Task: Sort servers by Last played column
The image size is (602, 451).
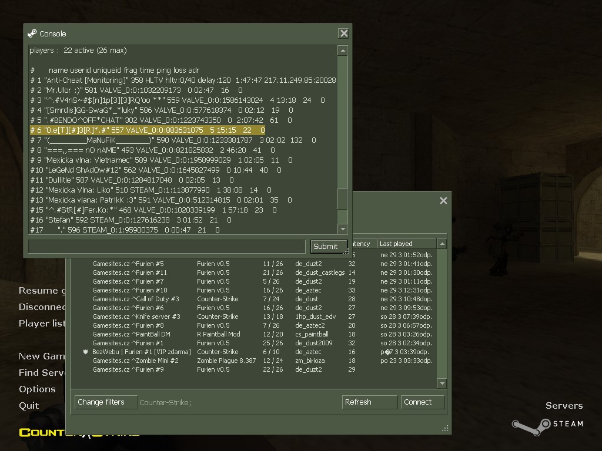Action: (407, 244)
